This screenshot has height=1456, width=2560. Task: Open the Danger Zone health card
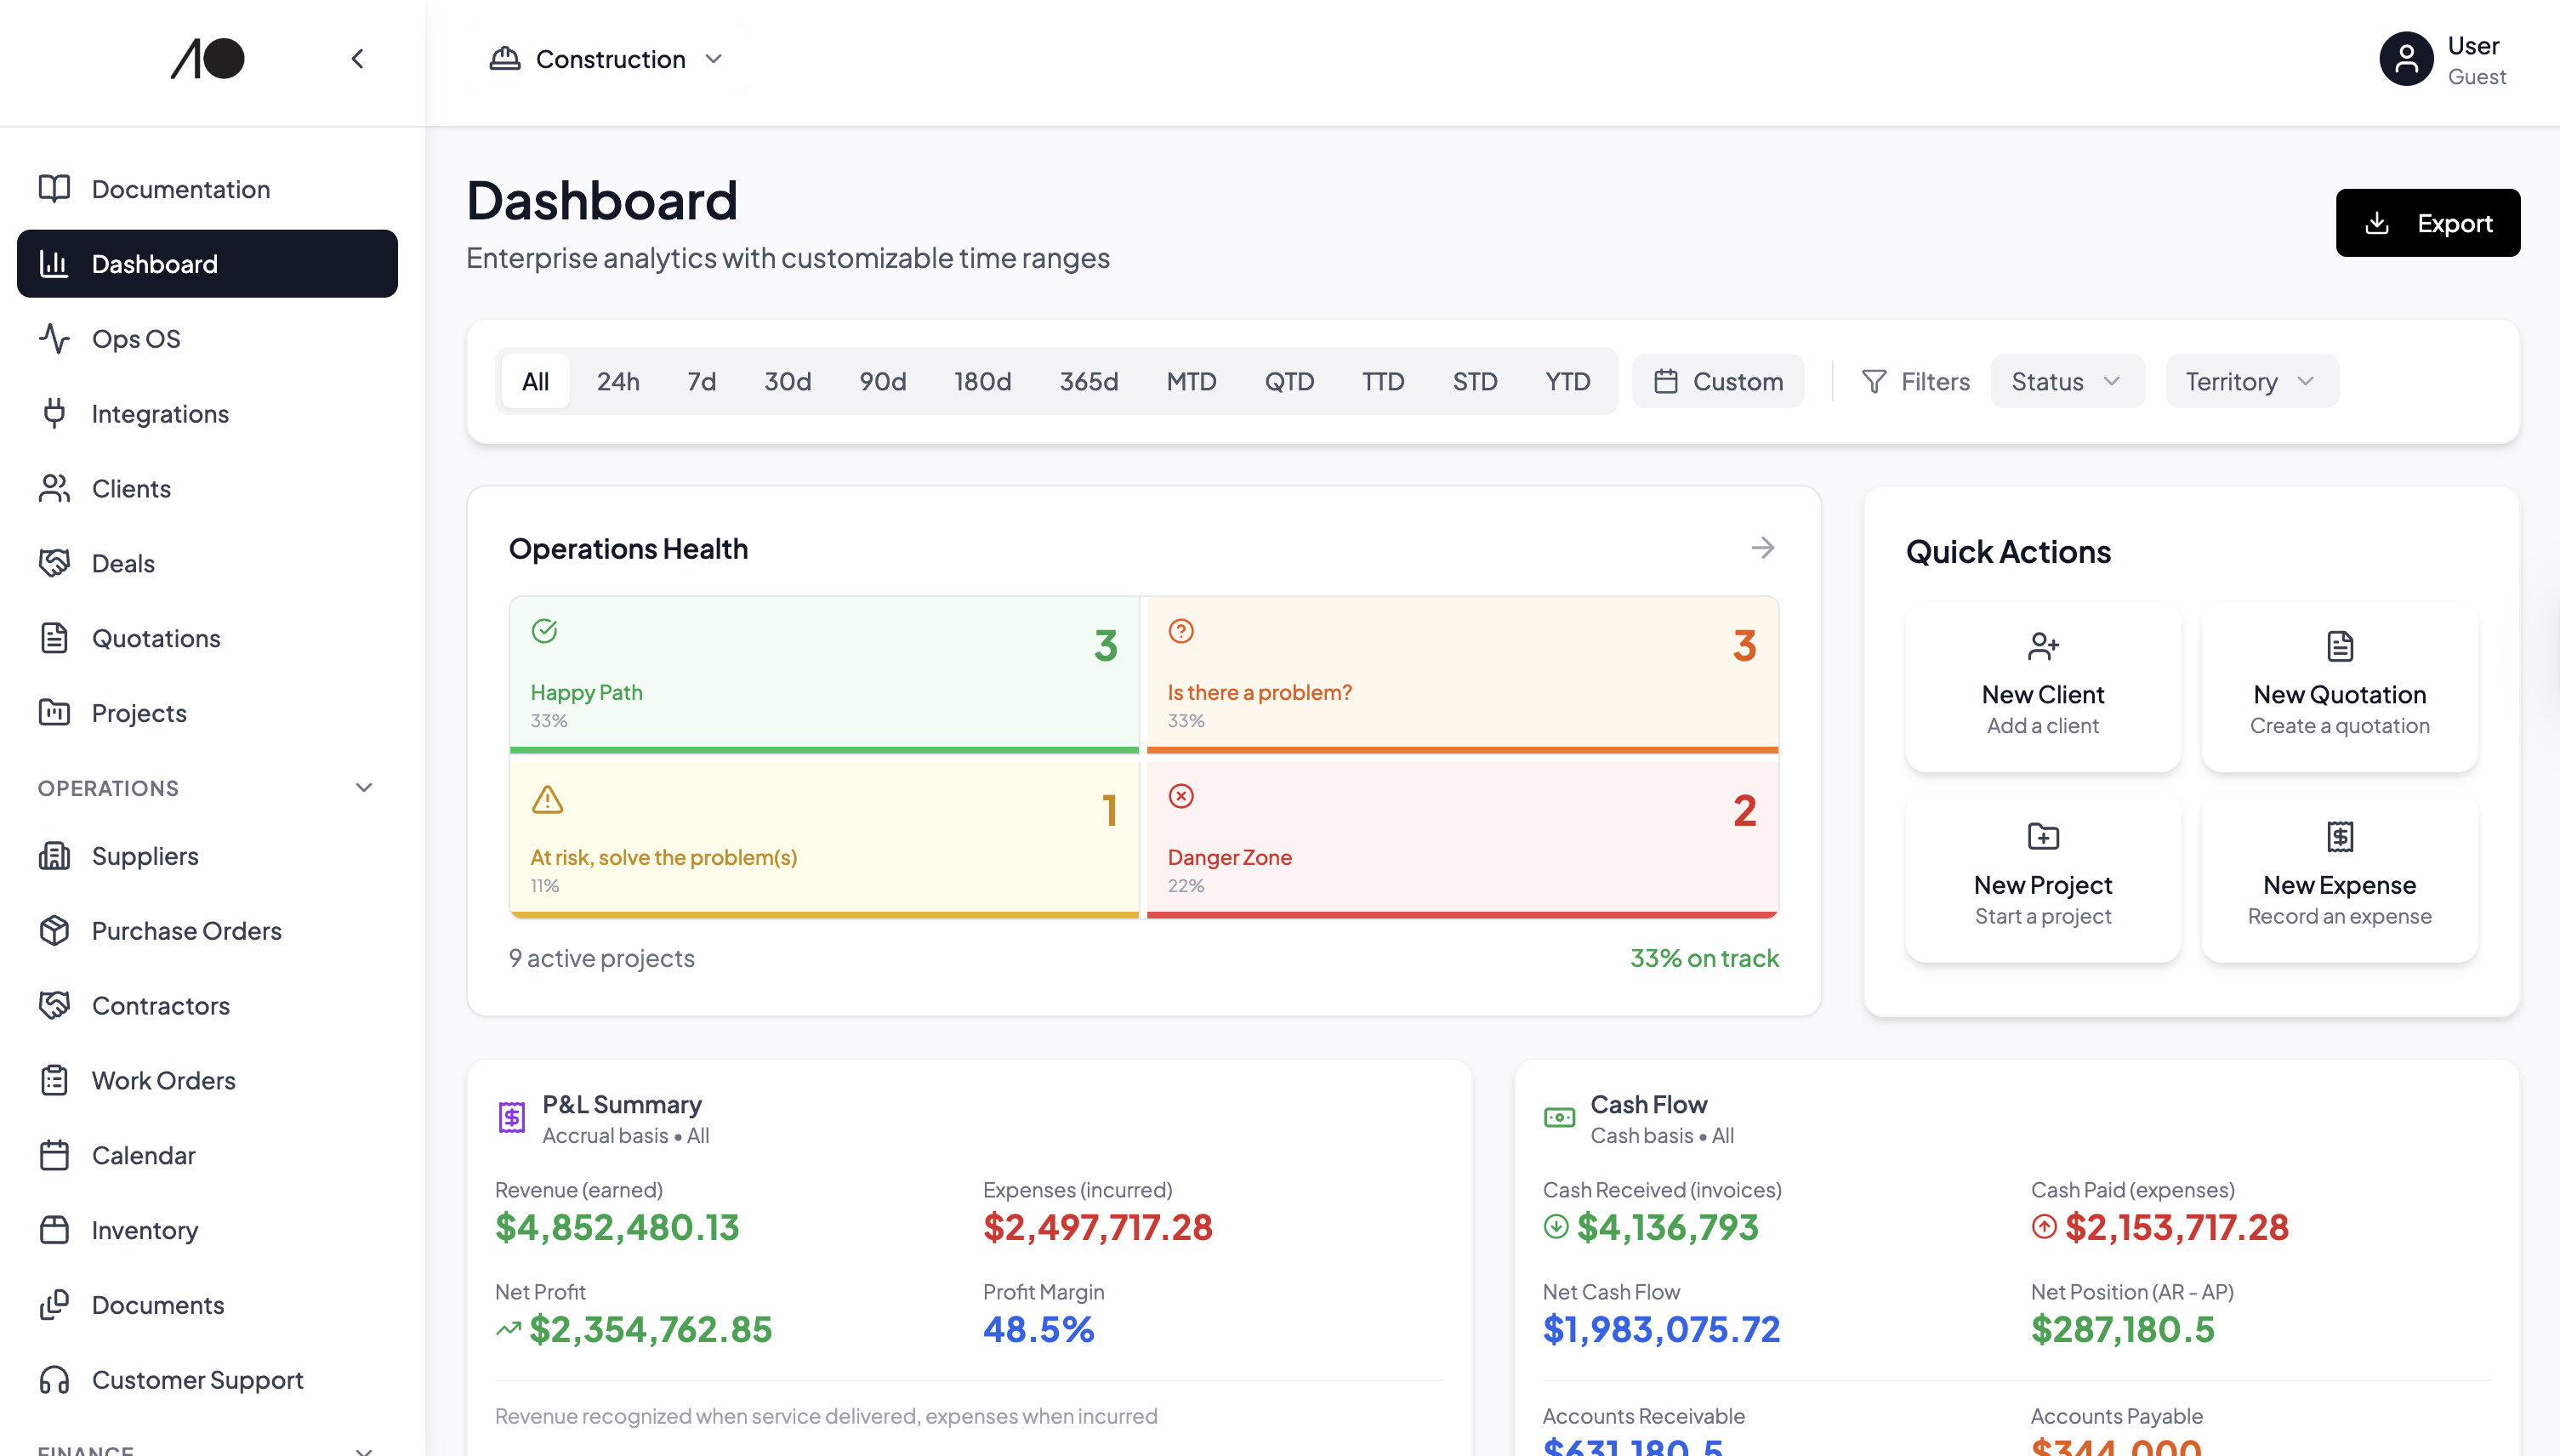click(1461, 839)
